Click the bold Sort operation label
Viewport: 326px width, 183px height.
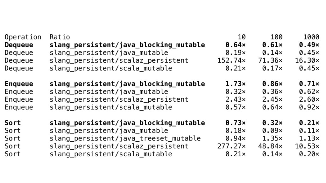(x=13, y=123)
